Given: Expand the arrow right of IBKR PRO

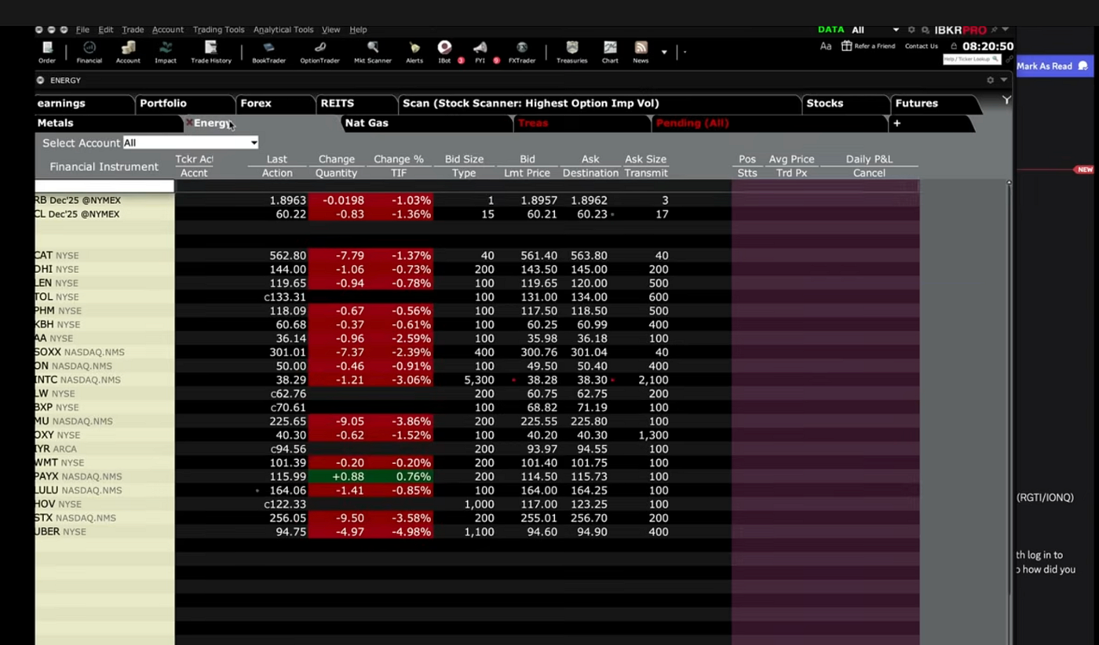Looking at the screenshot, I should tap(1006, 30).
